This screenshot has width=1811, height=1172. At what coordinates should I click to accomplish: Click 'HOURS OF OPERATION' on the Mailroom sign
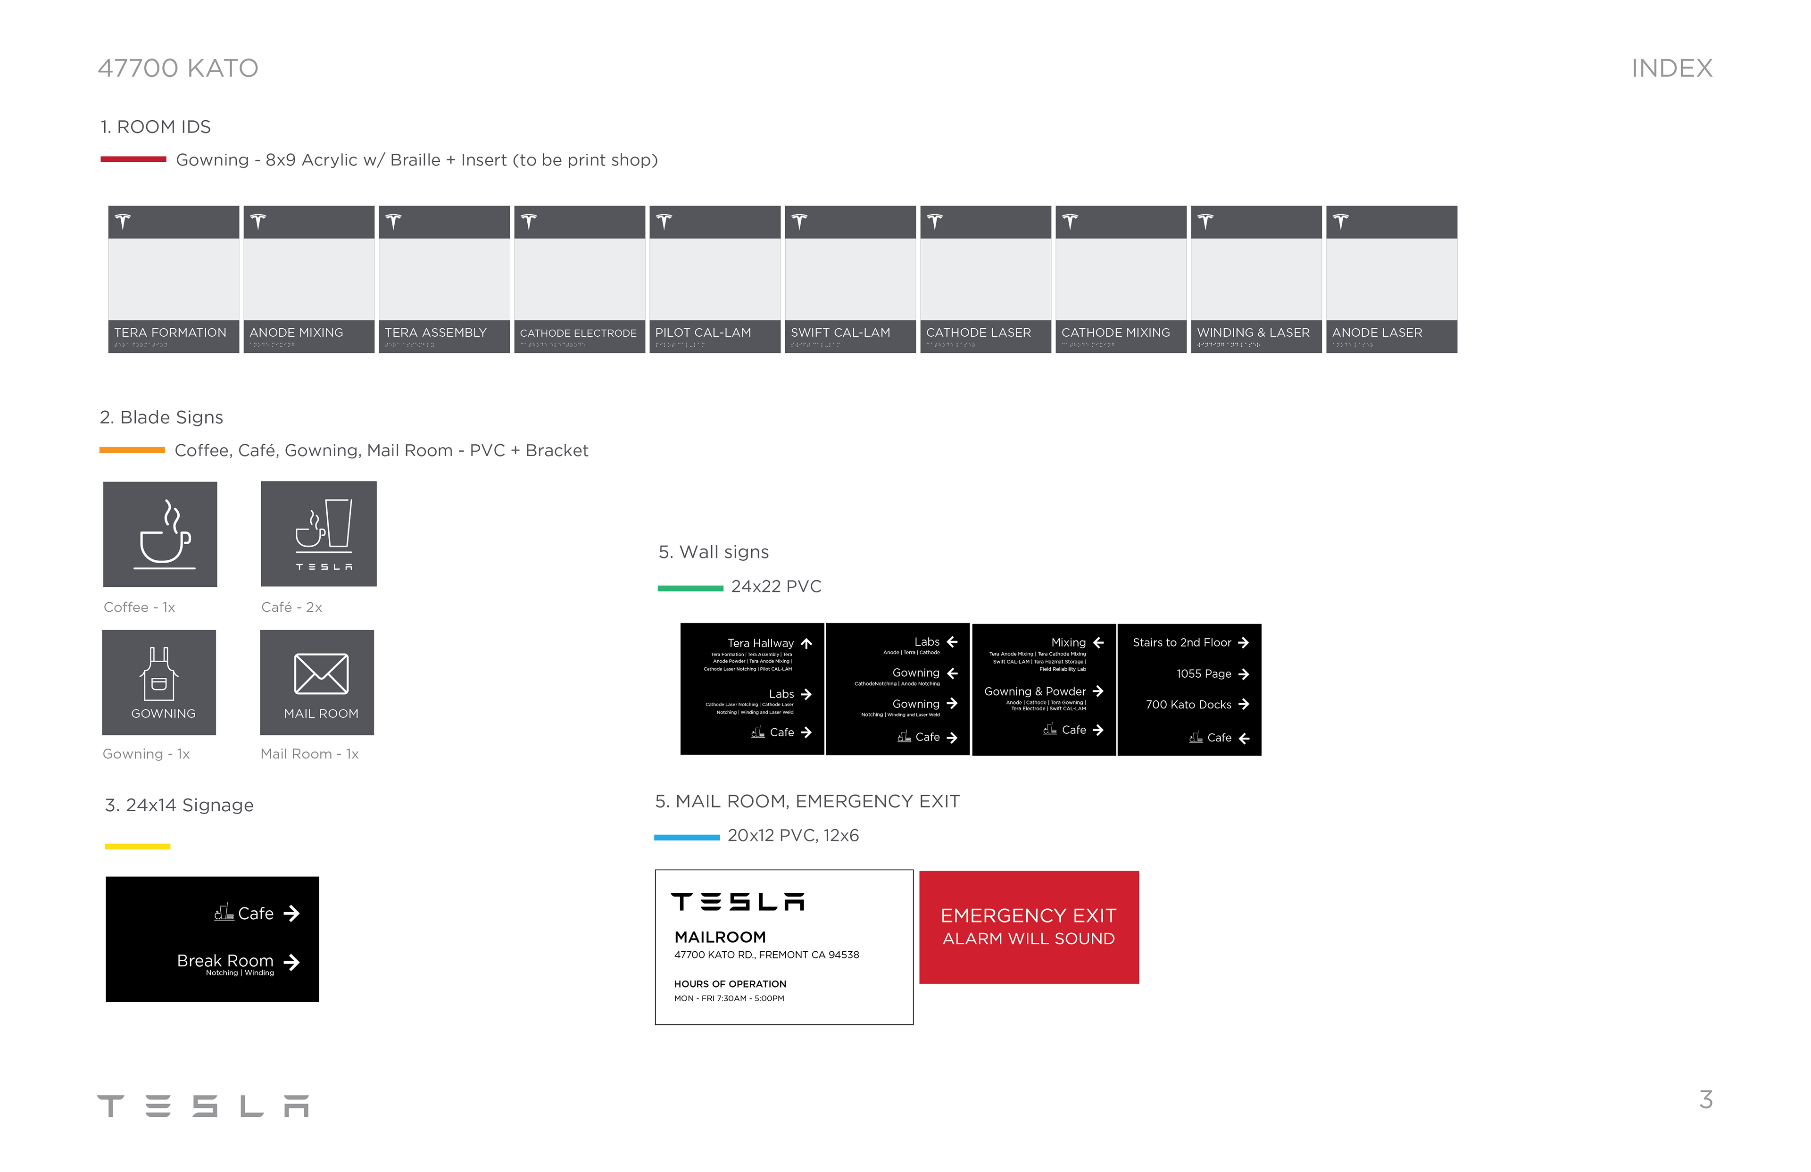(731, 984)
